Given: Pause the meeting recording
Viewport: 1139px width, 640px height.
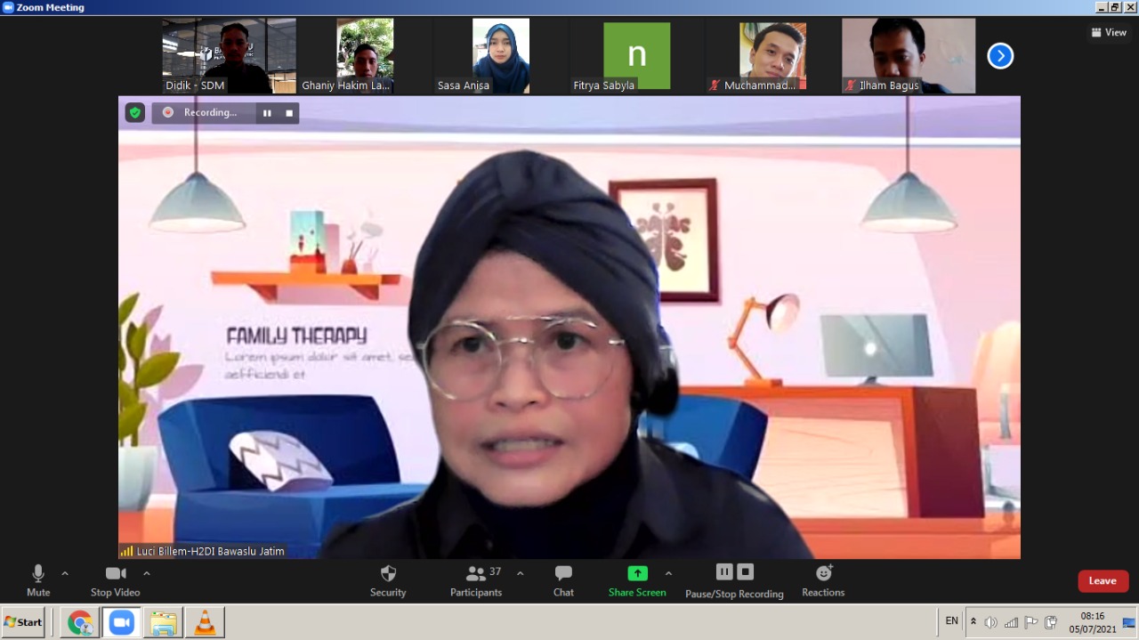Looking at the screenshot, I should pos(724,571).
